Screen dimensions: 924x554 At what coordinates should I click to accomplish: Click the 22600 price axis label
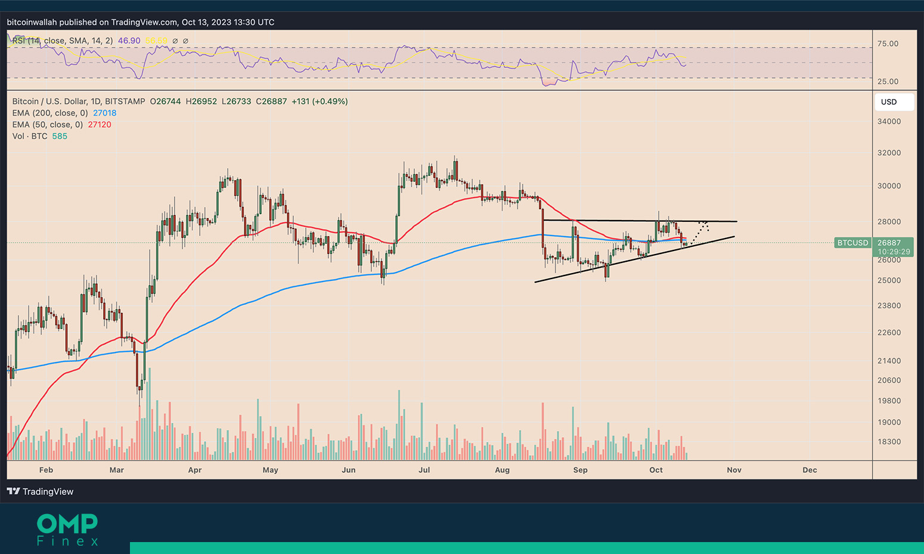click(x=889, y=332)
